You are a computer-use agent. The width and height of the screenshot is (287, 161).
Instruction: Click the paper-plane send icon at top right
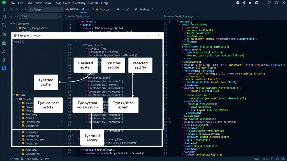[244, 3]
